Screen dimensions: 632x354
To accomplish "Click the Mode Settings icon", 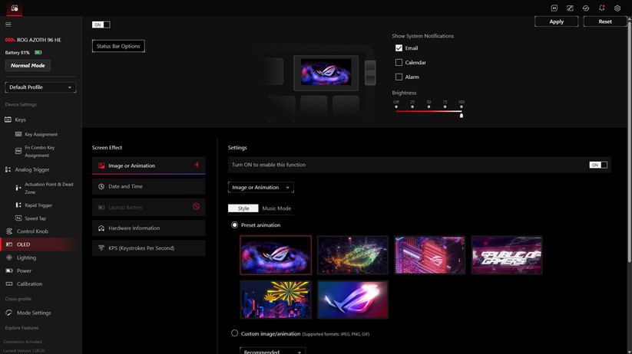I will pos(9,313).
